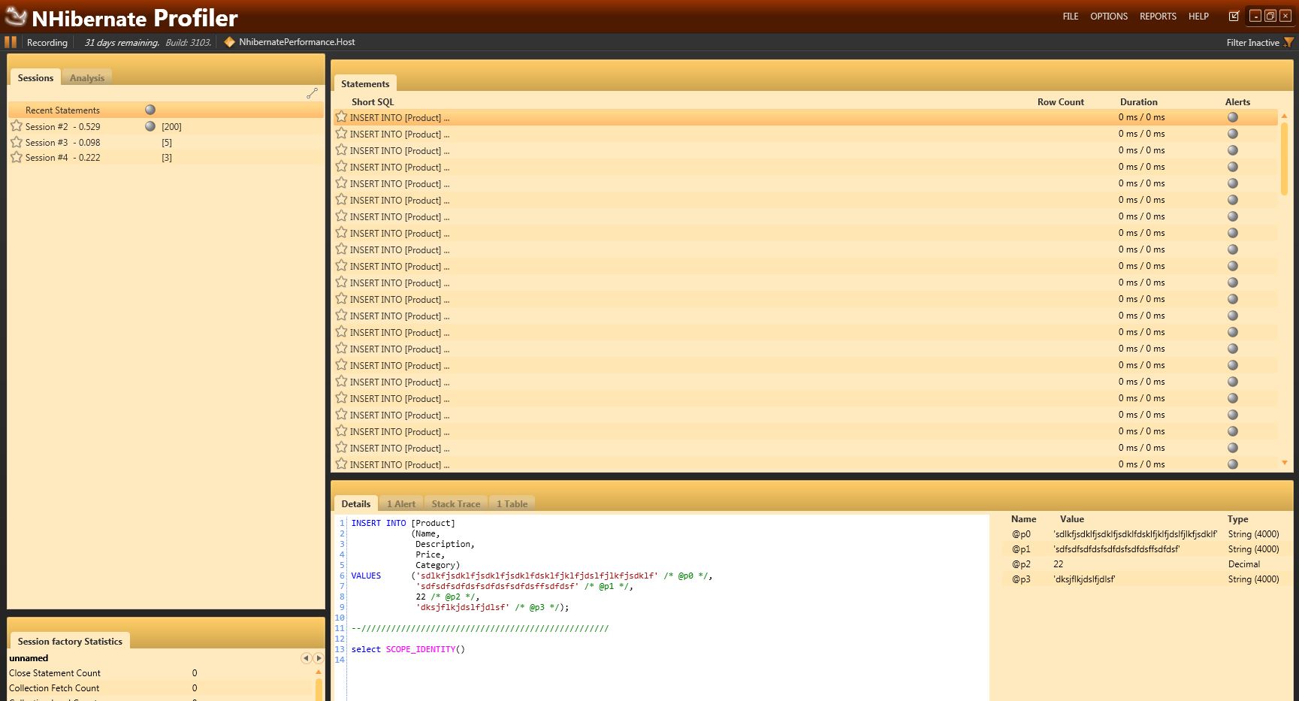Click the [3] statement count
This screenshot has width=1299, height=701.
pyautogui.click(x=167, y=158)
